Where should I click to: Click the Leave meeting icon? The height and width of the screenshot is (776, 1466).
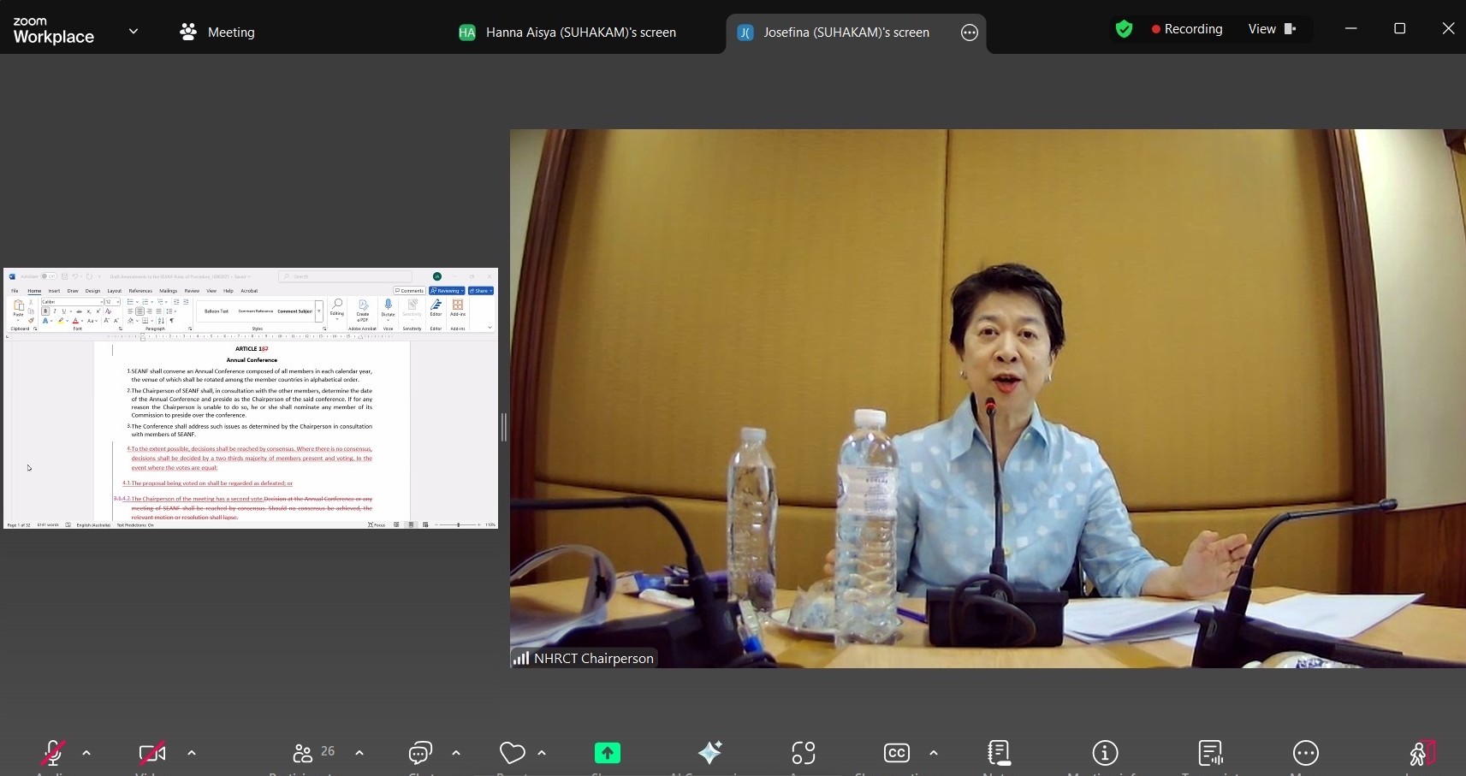[x=1421, y=753]
